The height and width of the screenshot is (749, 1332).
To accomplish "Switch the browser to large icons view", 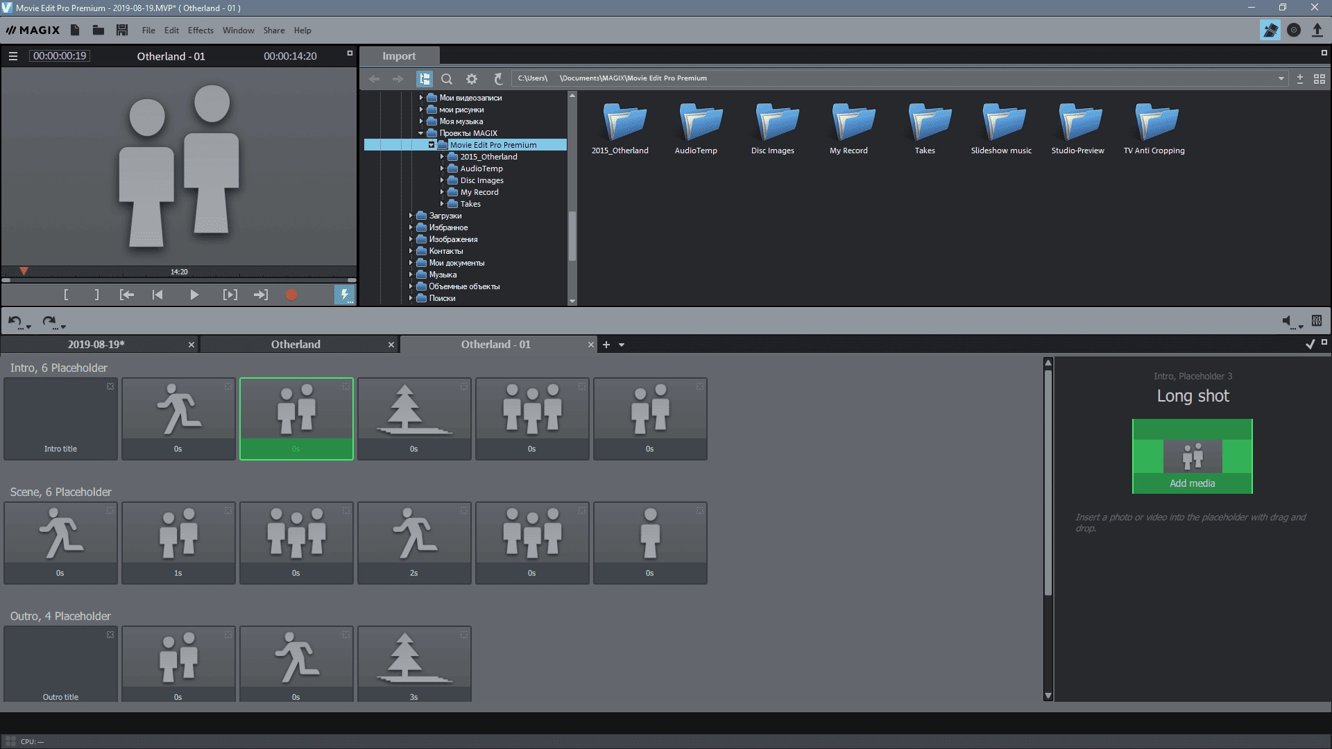I will click(x=1320, y=79).
